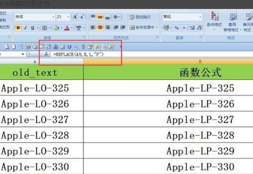Click the Decrease Font Size icon
Screen dimensions: 253x174
(82, 17)
